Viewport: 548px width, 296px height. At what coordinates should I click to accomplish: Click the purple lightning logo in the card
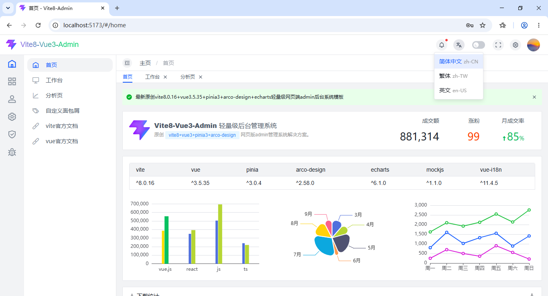click(139, 130)
